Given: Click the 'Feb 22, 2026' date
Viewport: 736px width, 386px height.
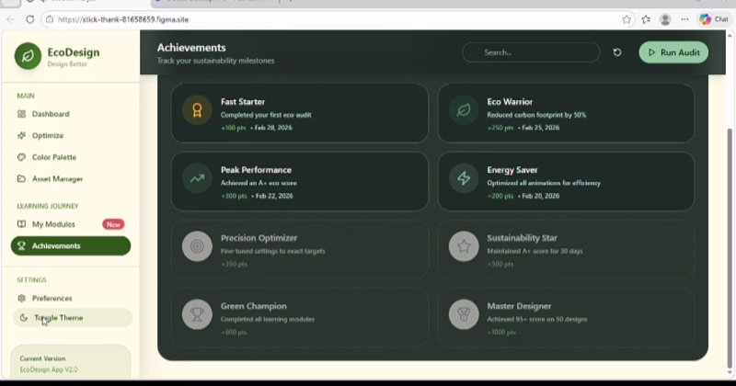Looking at the screenshot, I should [x=274, y=196].
